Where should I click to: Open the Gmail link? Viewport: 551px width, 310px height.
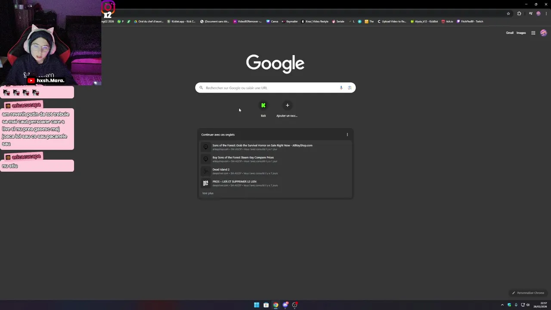[x=510, y=33]
